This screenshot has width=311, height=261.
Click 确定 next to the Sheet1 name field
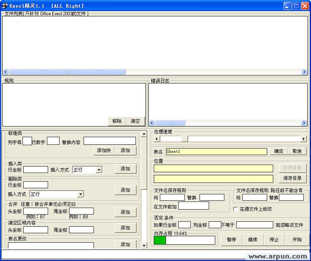point(279,151)
